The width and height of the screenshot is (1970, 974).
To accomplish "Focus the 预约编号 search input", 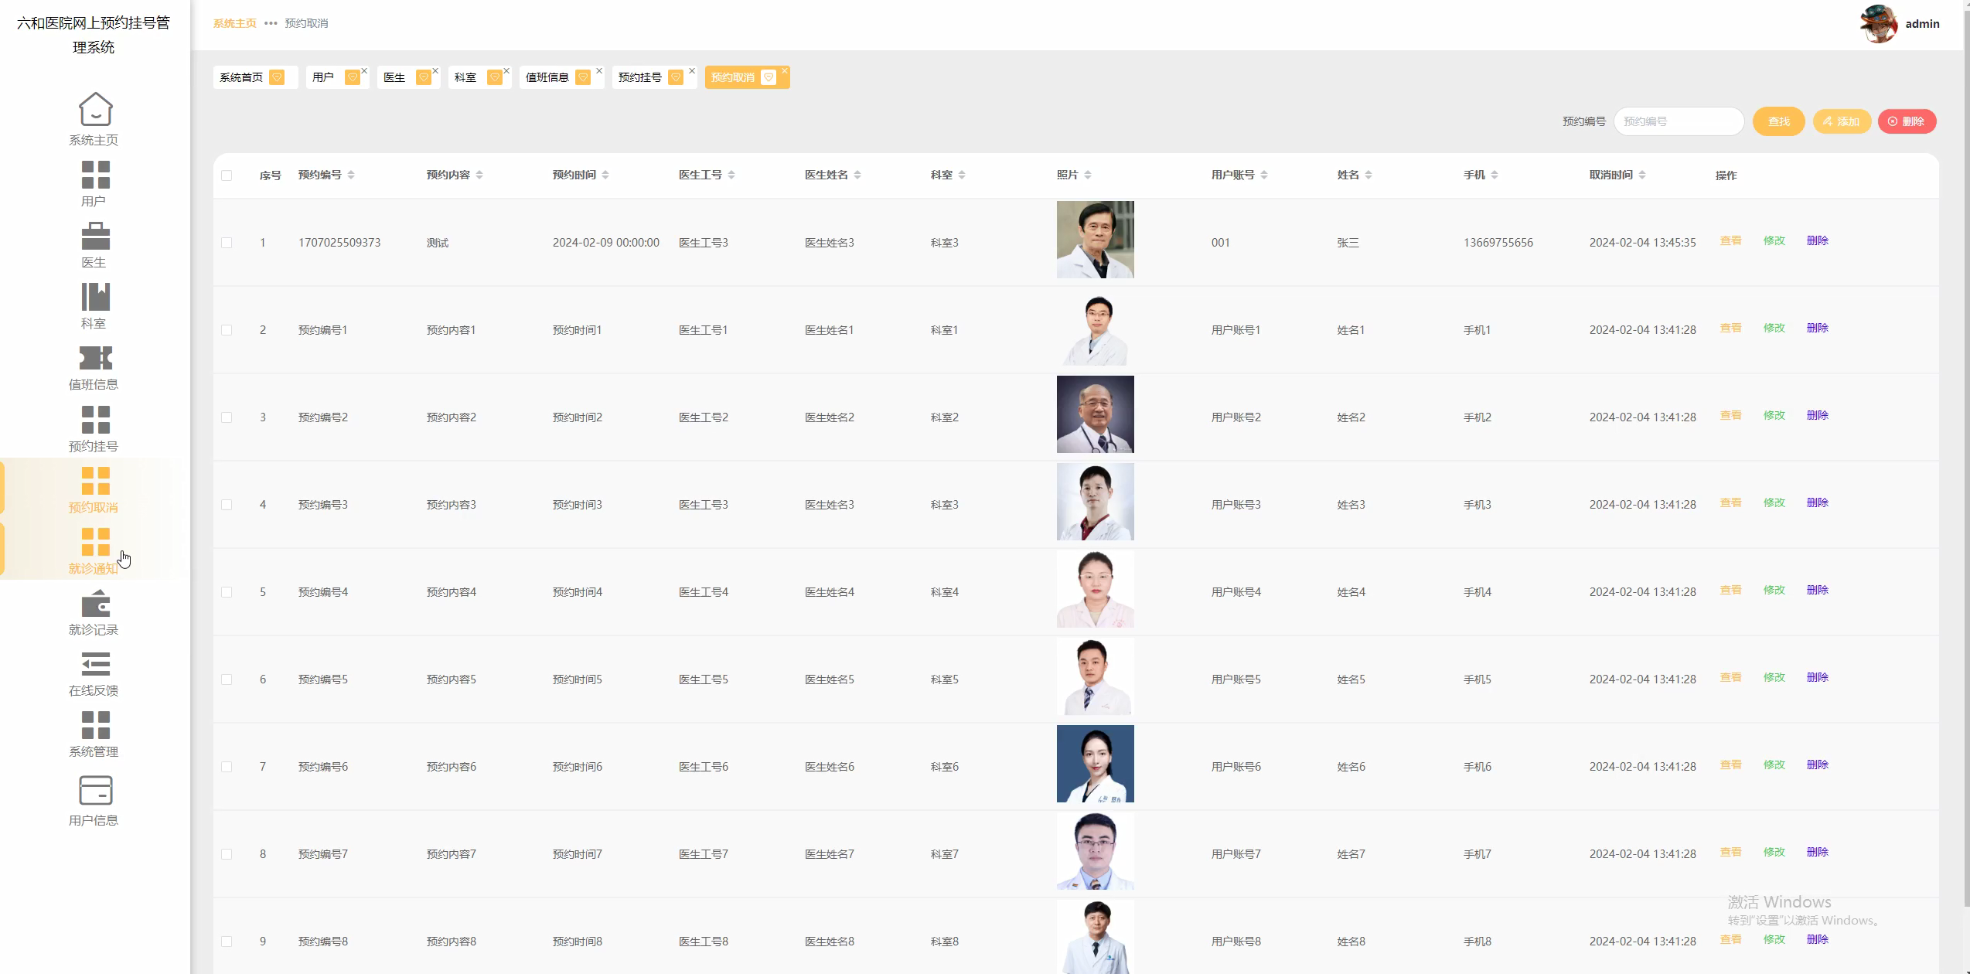I will [1679, 121].
